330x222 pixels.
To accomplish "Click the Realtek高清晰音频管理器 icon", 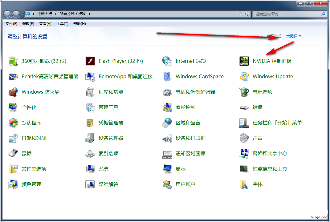I will 13,77.
